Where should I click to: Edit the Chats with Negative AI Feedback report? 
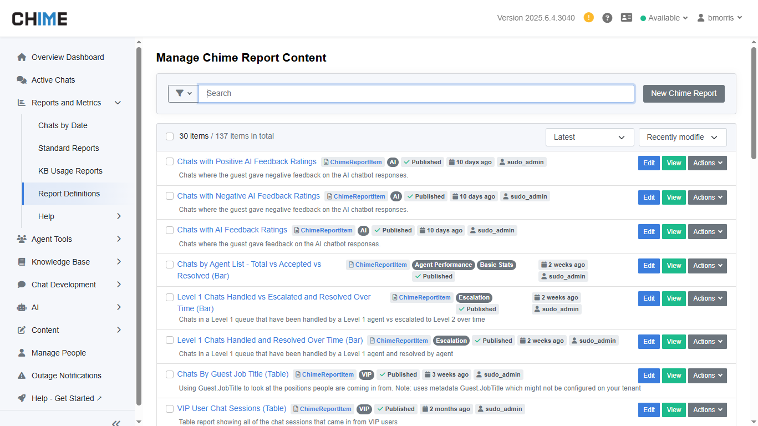(649, 197)
